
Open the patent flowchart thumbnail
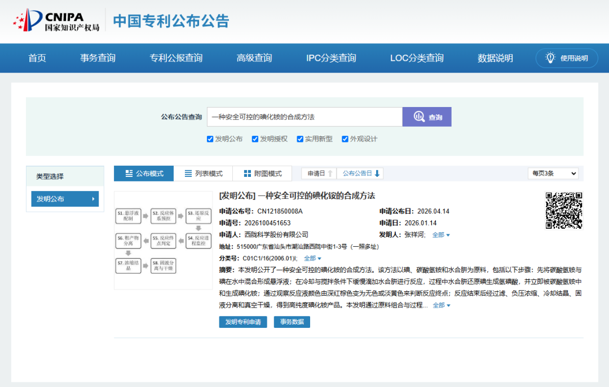point(164,241)
